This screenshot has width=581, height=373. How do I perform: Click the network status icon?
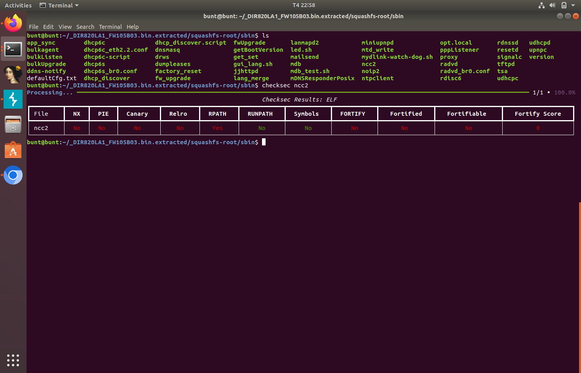point(541,5)
